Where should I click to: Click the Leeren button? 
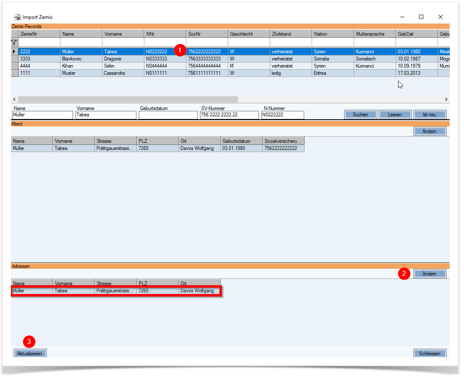tap(395, 115)
